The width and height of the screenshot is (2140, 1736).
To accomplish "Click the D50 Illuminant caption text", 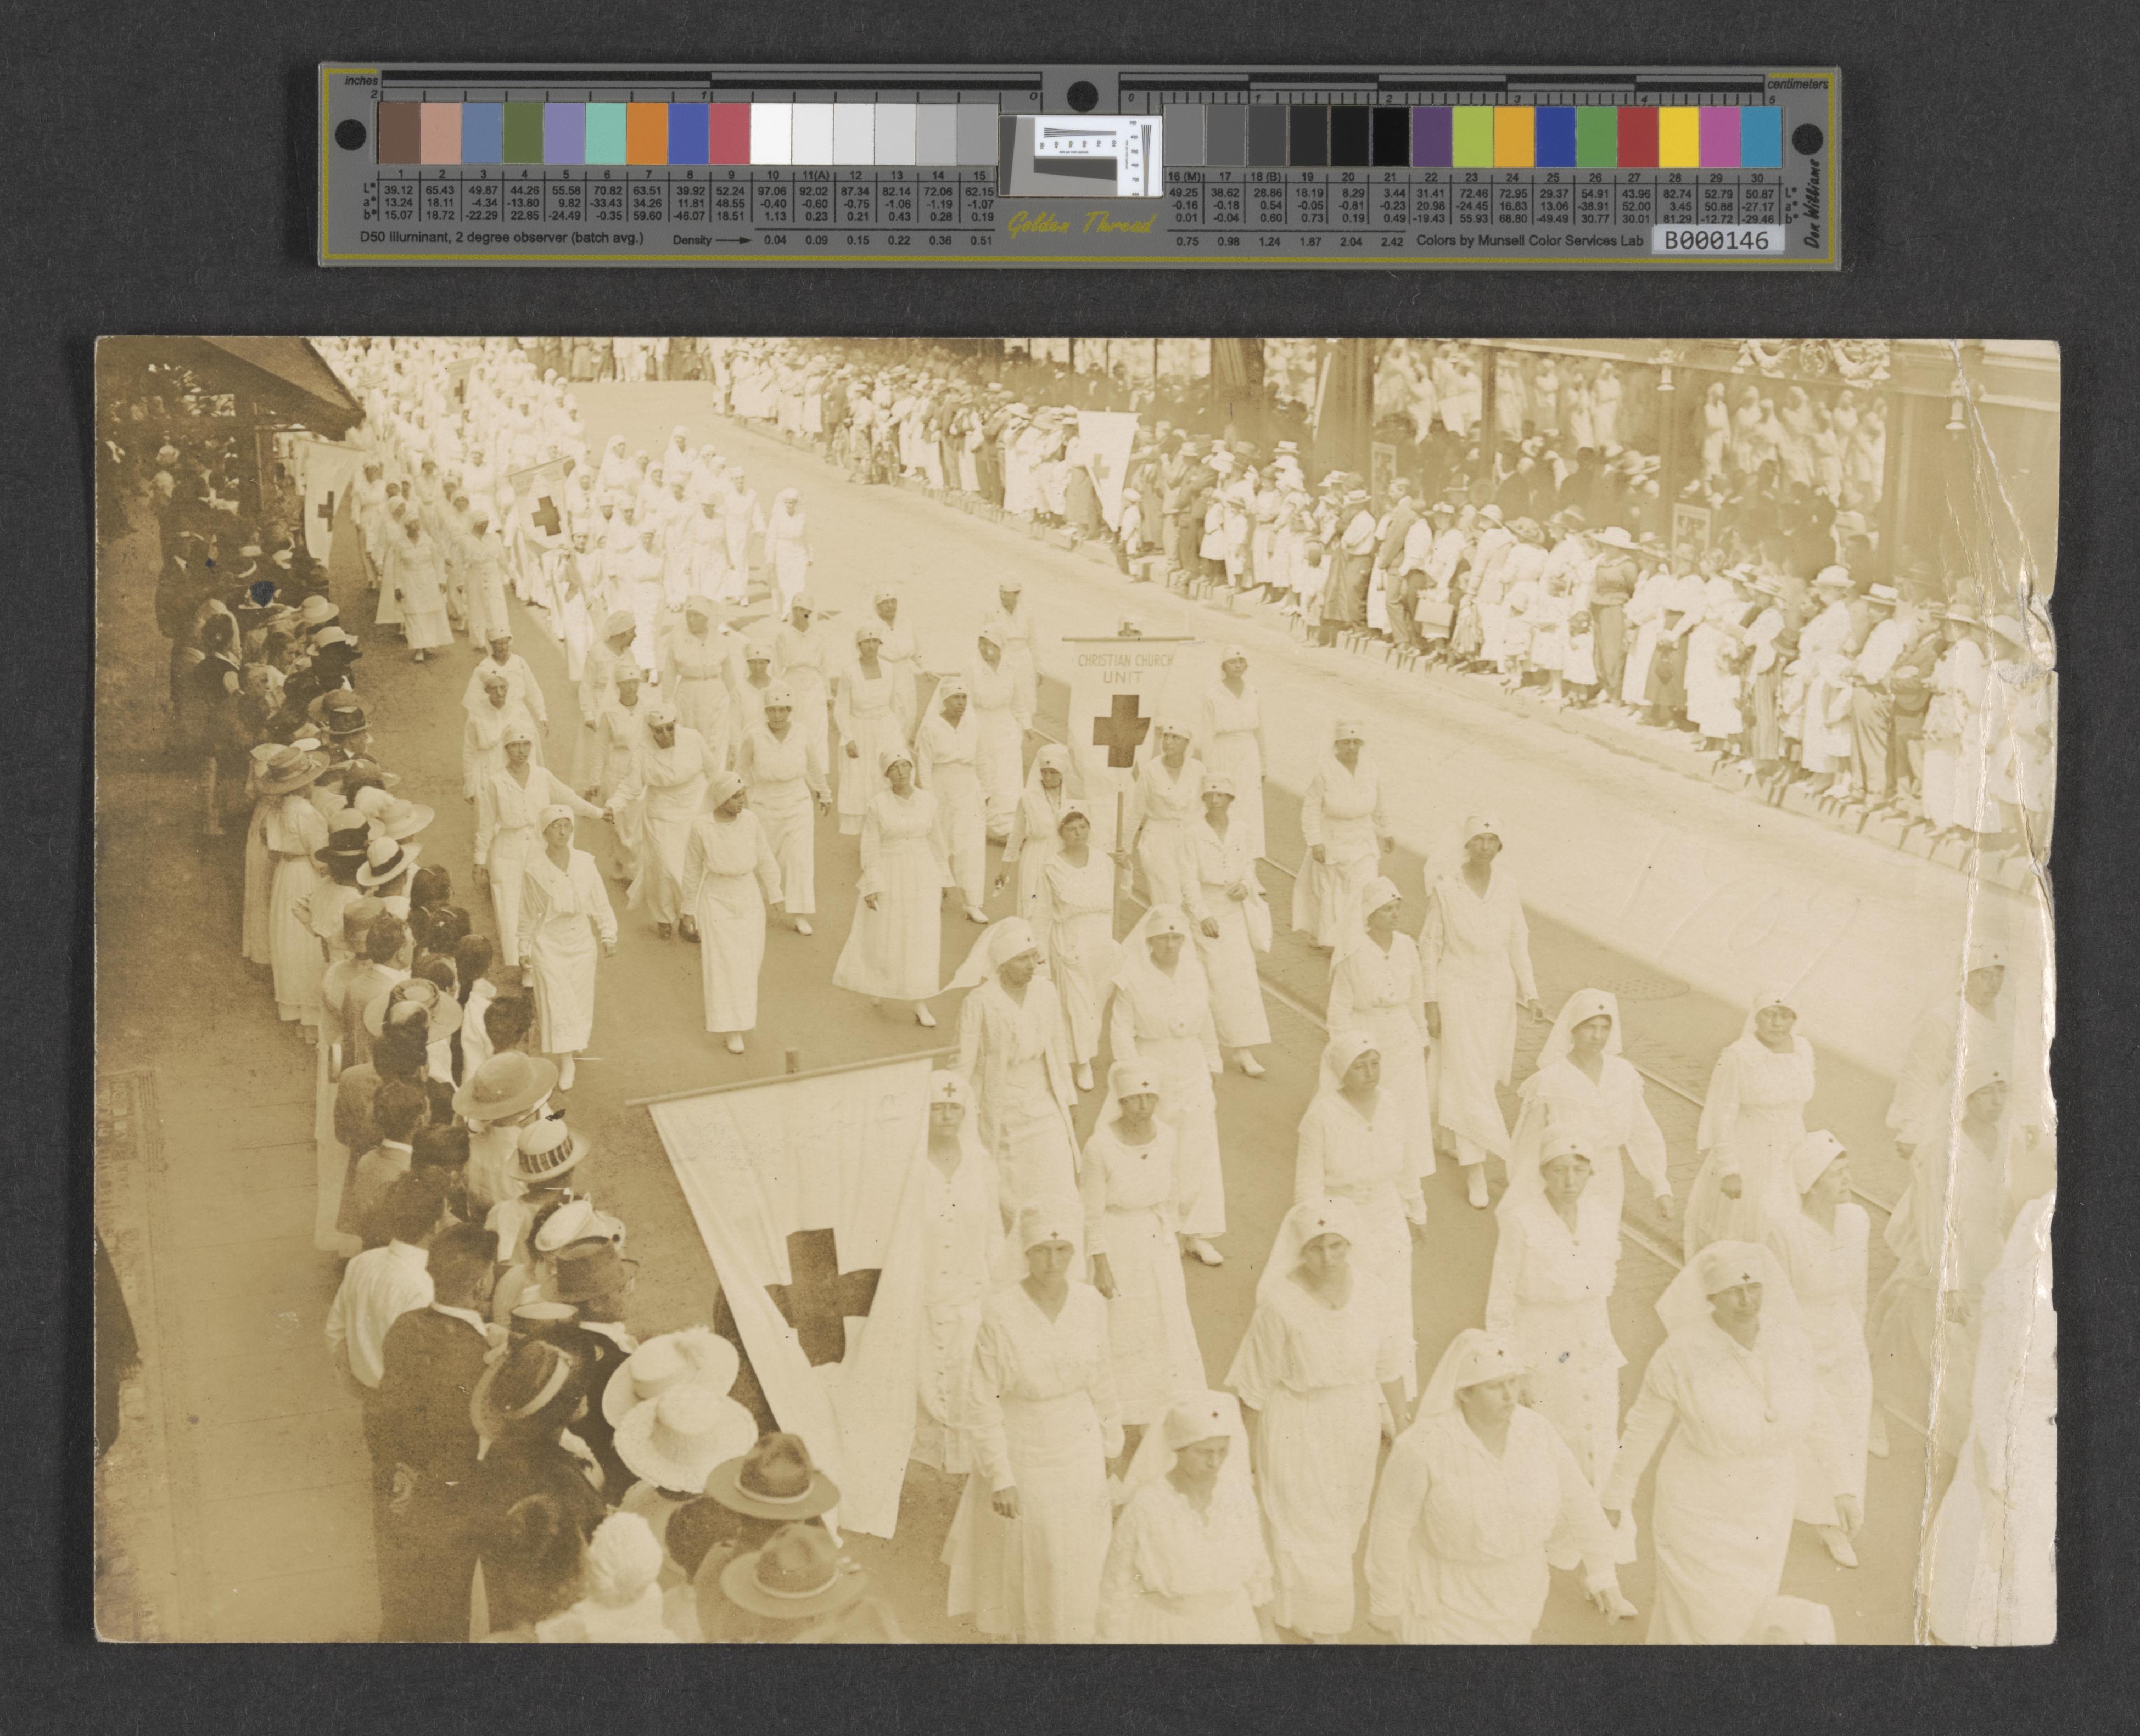I will [501, 238].
